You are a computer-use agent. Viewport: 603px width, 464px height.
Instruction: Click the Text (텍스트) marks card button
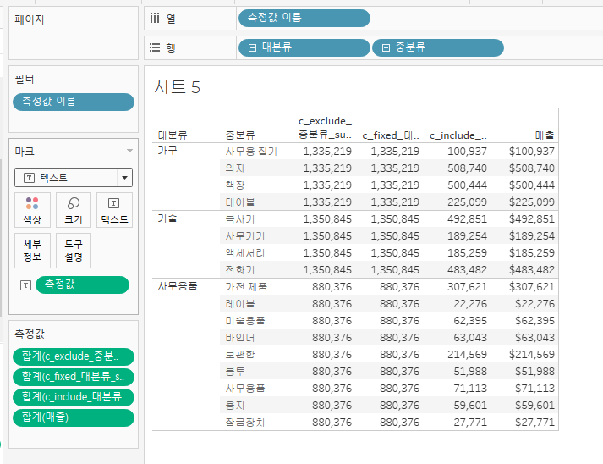click(x=115, y=210)
